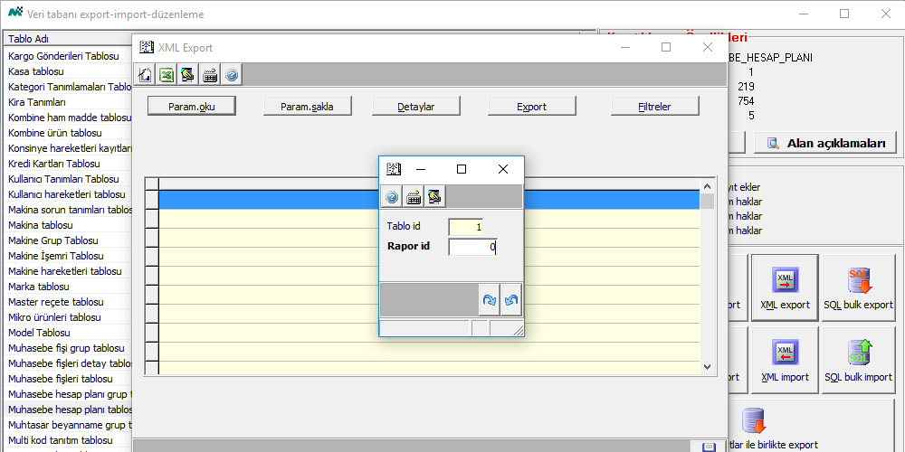The height and width of the screenshot is (452, 905).
Task: Select 'Muhasebe hesap planı tablosu' row
Action: click(68, 410)
